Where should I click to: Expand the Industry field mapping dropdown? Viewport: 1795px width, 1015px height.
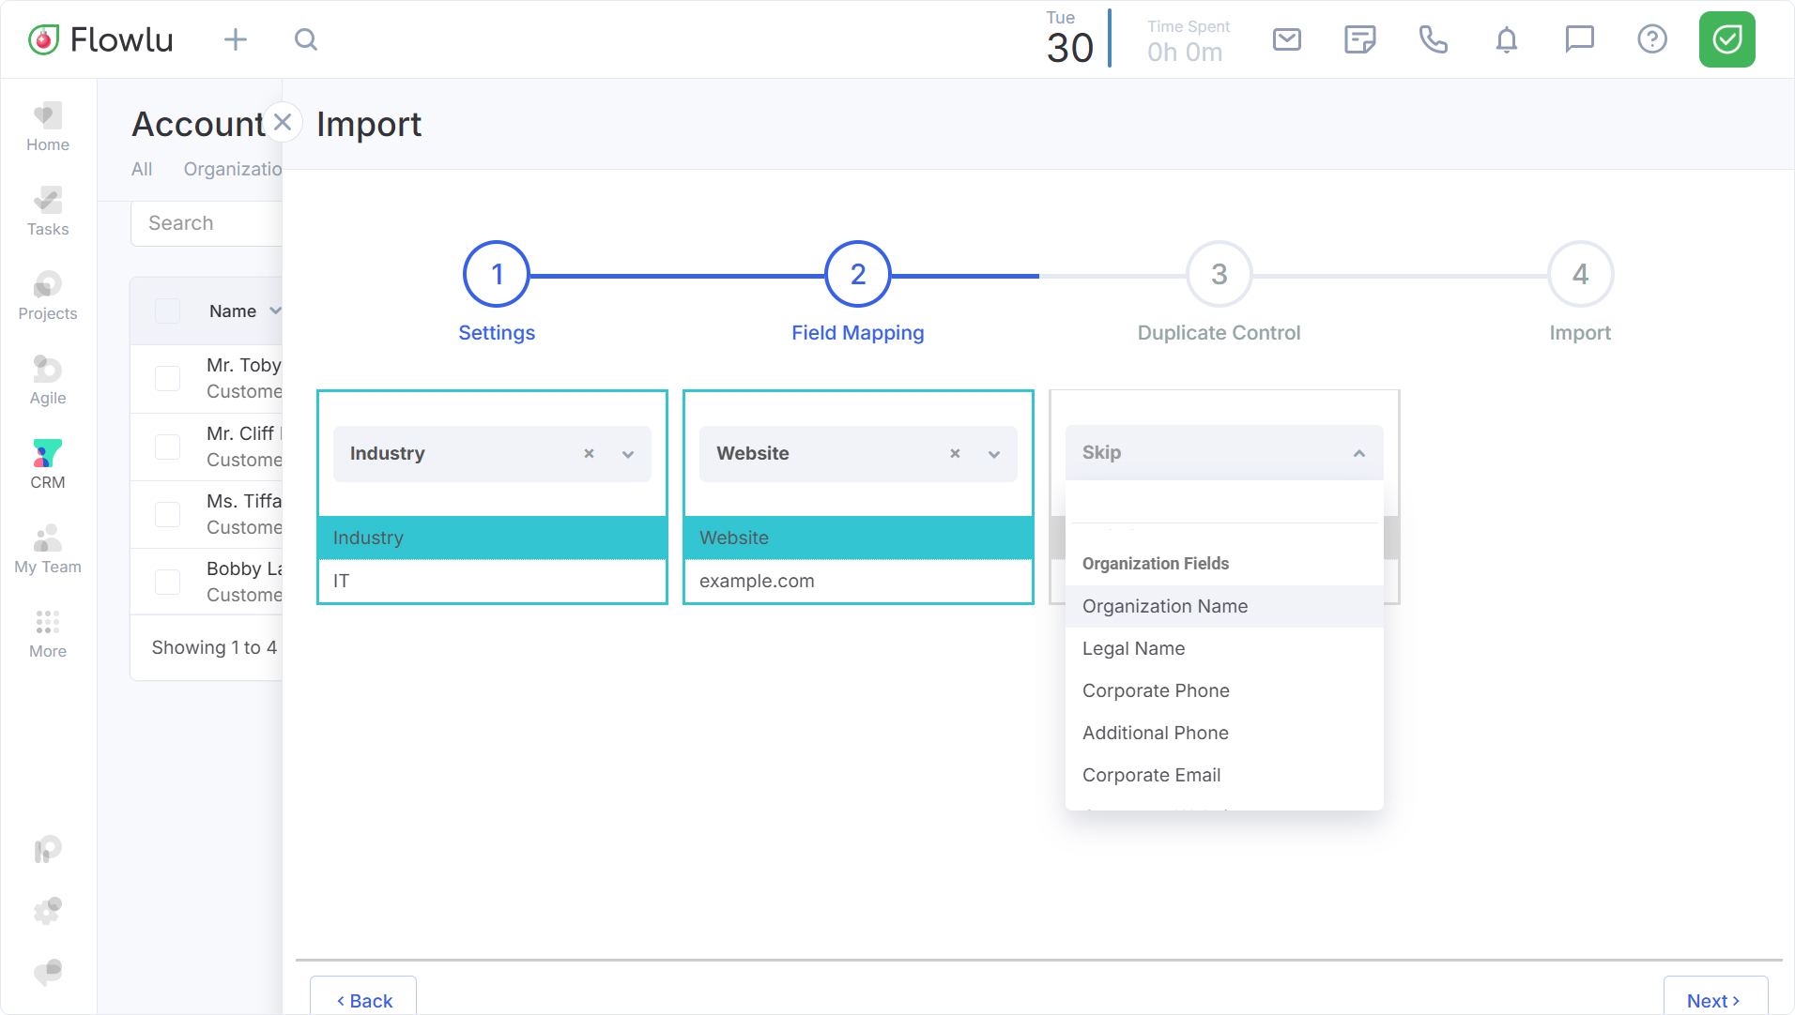tap(628, 454)
